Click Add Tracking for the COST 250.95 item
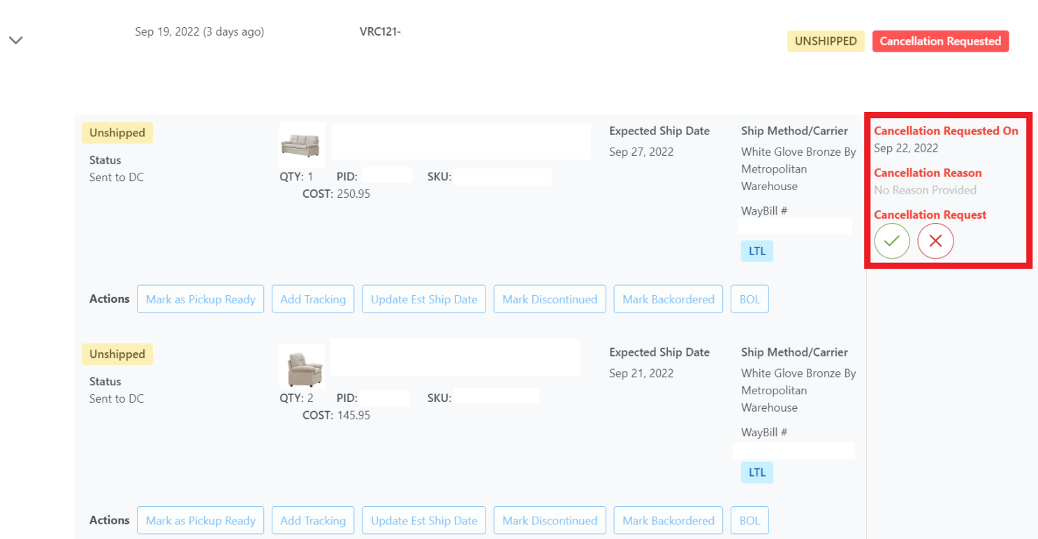 313,299
